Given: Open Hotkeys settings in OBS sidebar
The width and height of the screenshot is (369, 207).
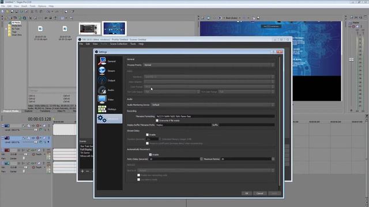Looking at the screenshot, I should tap(110, 109).
